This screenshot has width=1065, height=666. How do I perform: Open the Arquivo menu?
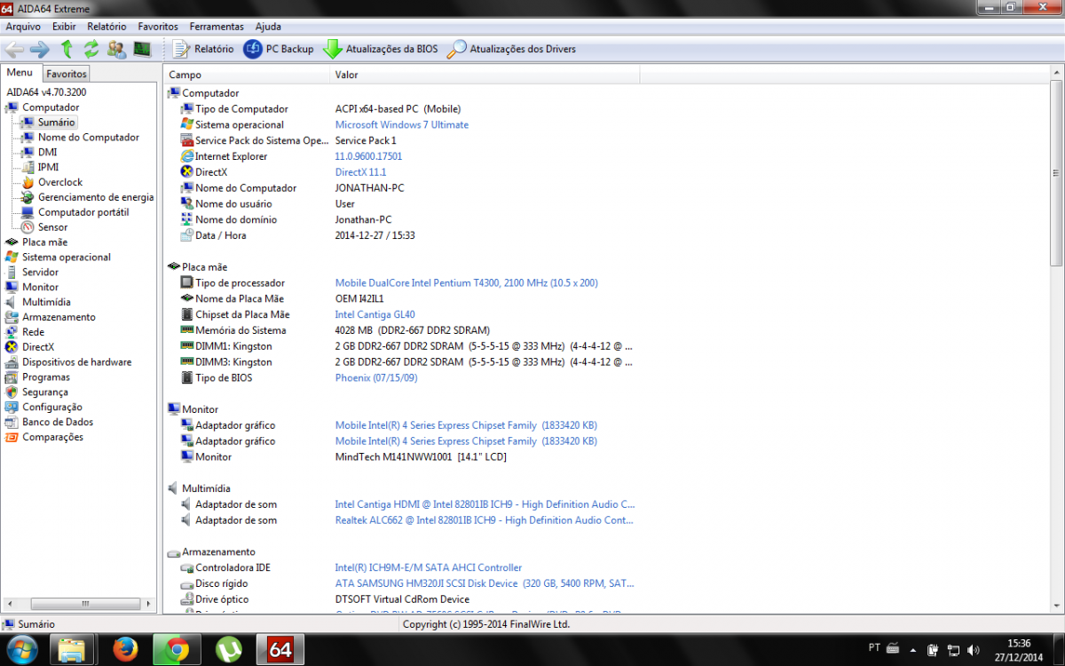[23, 27]
